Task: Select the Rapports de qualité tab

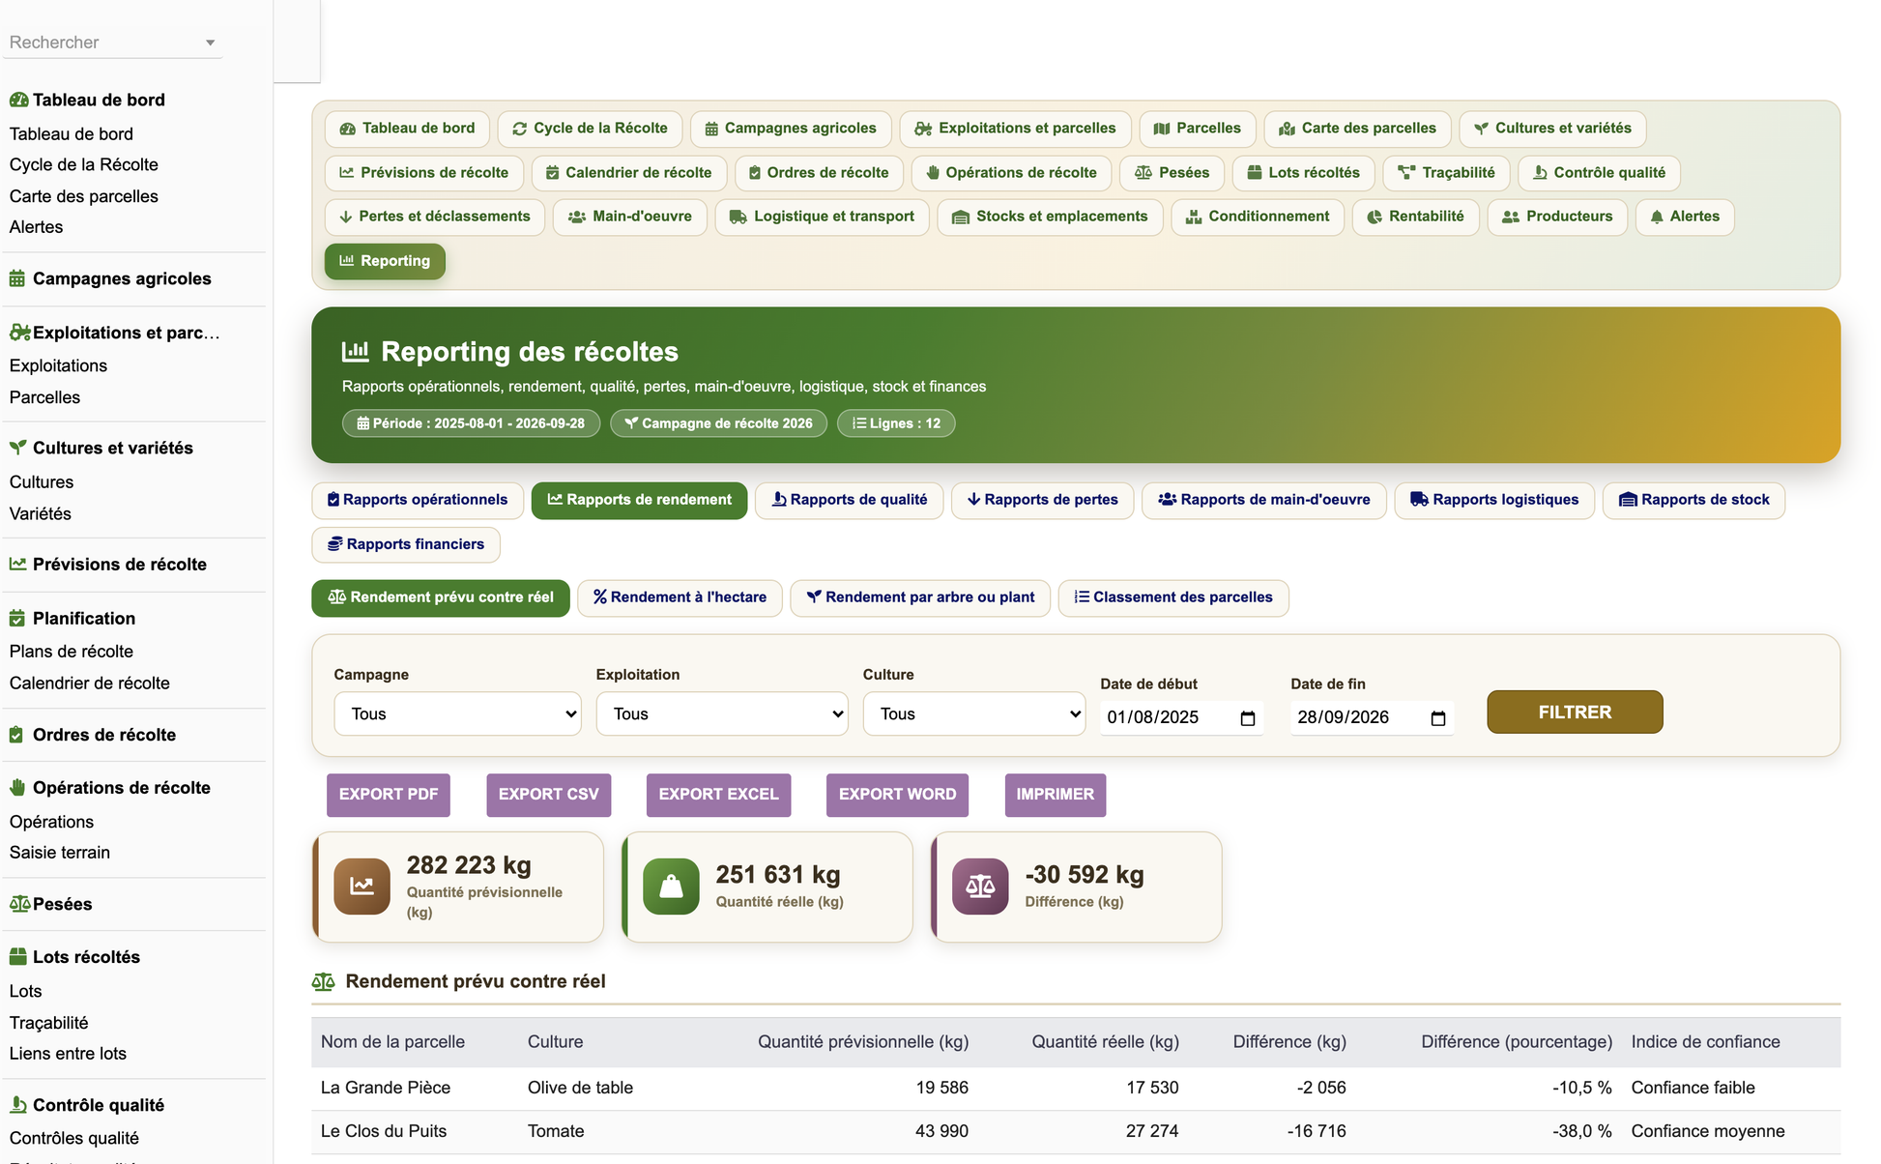Action: point(849,500)
